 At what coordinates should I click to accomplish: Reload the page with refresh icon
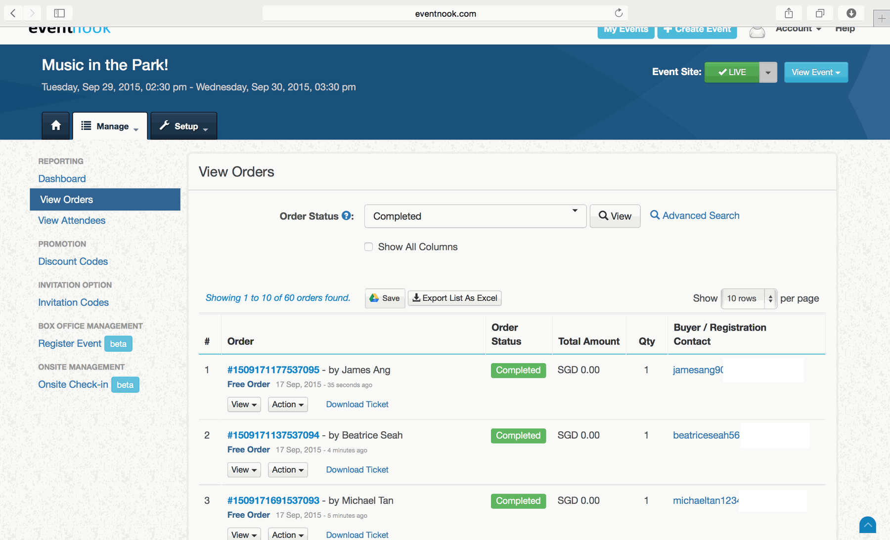[619, 13]
